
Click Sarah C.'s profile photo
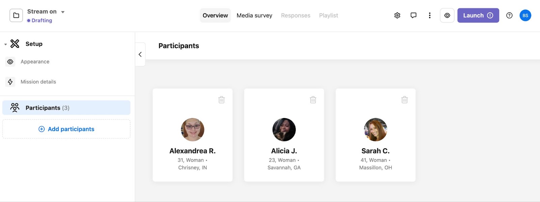(x=375, y=129)
